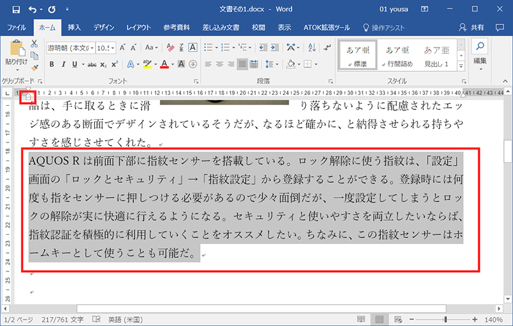Open line and paragraph spacing menu
Image resolution: width=513 pixels, height=326 pixels.
(272, 64)
